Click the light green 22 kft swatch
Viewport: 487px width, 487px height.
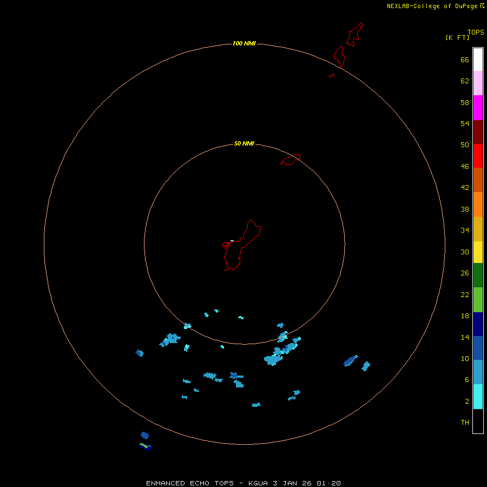[478, 300]
